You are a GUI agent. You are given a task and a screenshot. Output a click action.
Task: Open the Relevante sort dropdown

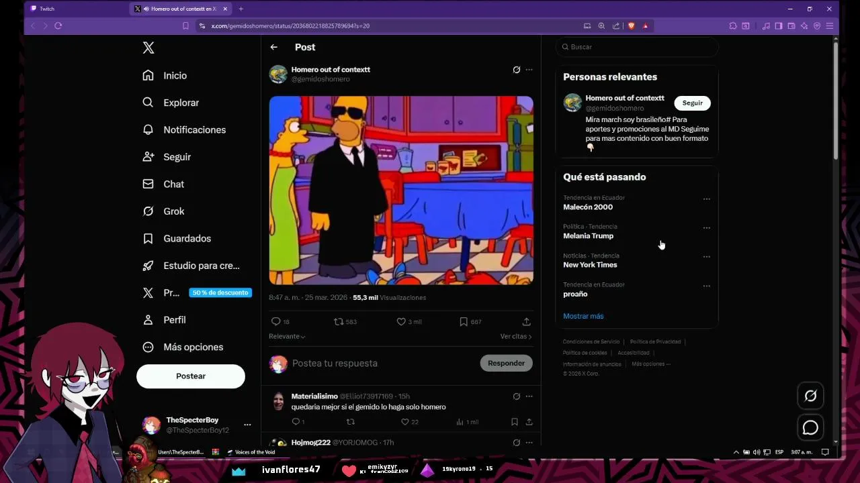pyautogui.click(x=287, y=336)
